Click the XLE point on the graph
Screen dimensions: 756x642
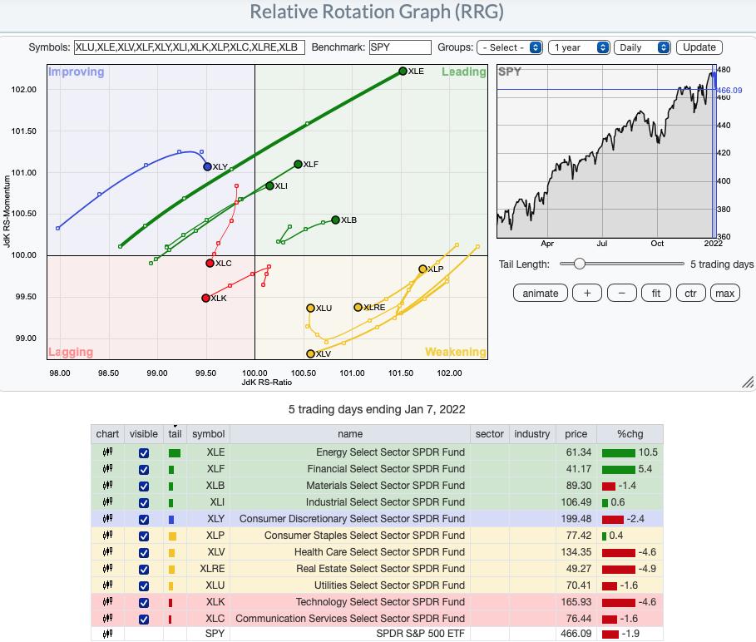coord(403,72)
